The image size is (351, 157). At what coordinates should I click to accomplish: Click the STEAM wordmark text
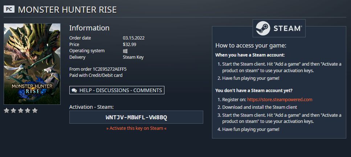(287, 28)
